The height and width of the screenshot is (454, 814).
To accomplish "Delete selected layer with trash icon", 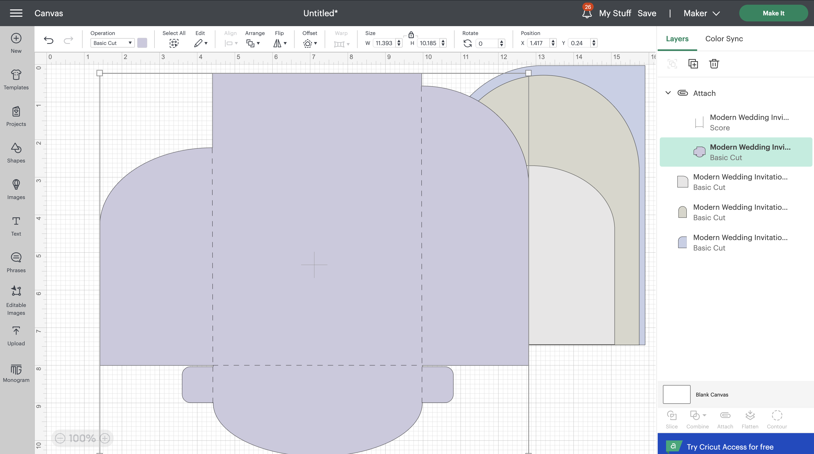I will pos(714,64).
